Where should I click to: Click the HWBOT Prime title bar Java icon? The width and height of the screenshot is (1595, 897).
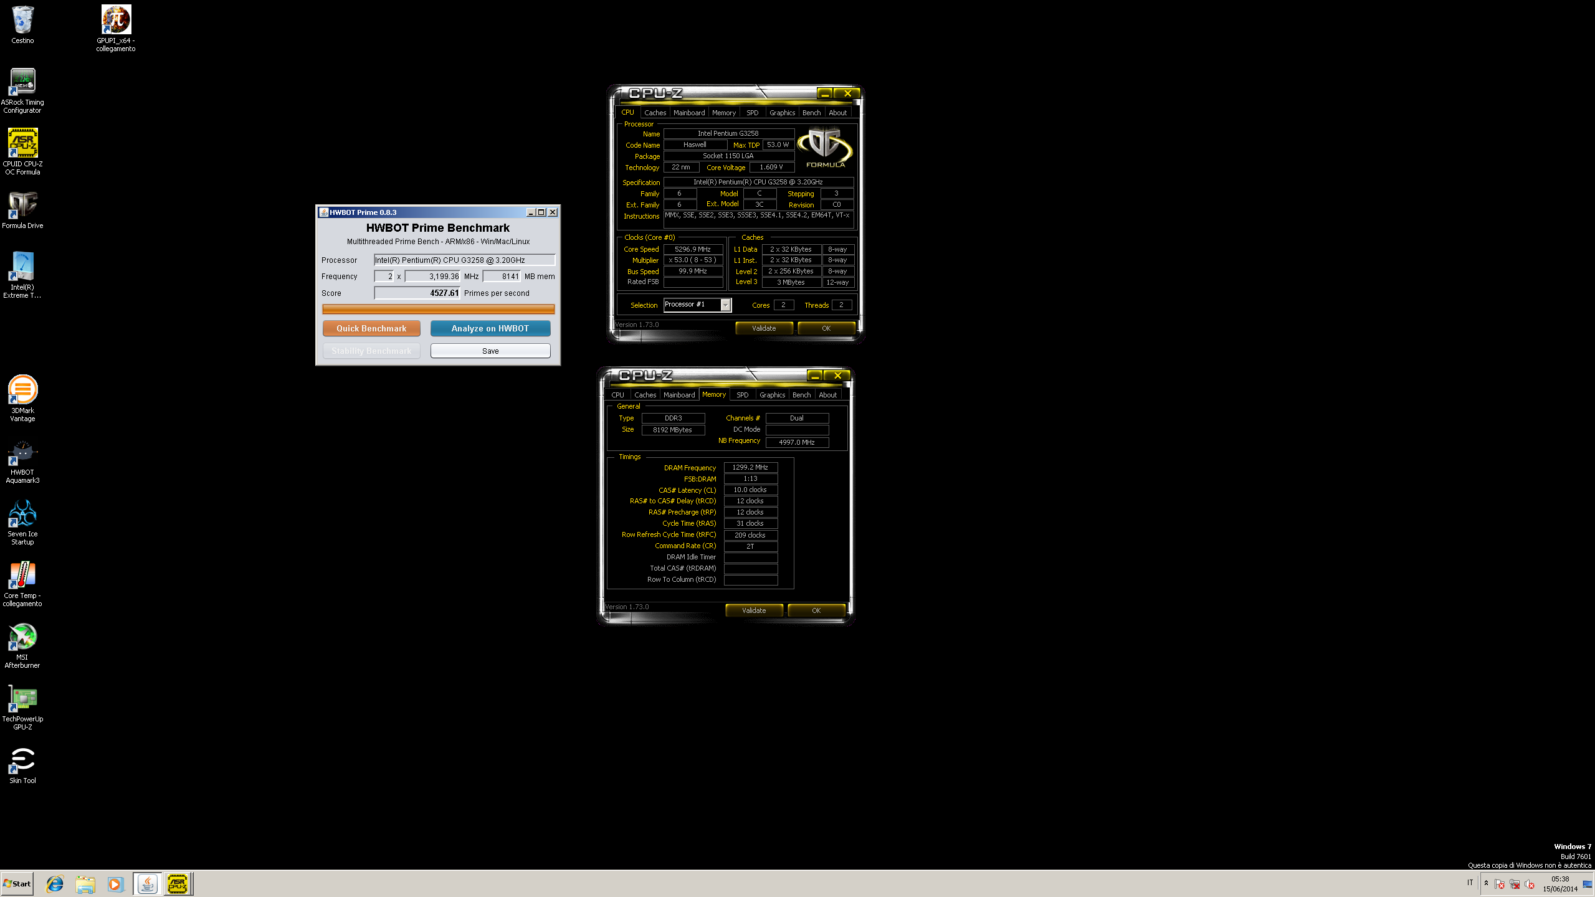[324, 212]
